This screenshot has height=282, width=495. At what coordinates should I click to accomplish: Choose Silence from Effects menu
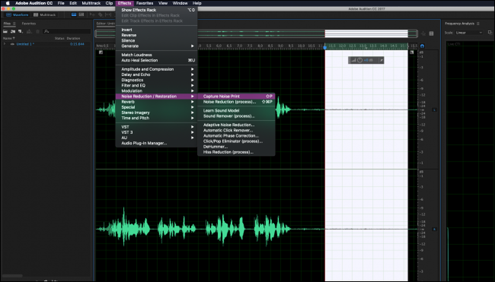(x=156, y=41)
